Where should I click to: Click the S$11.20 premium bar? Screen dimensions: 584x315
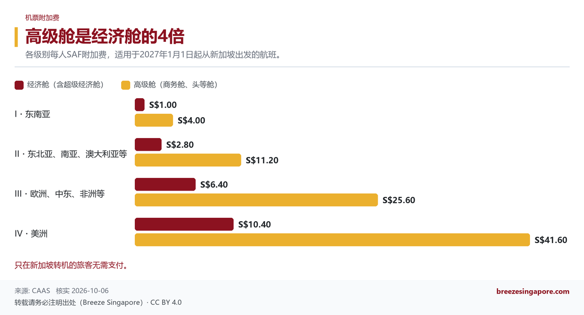[188, 160]
